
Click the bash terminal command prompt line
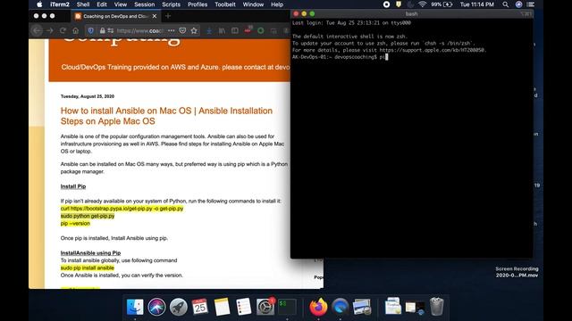[340, 57]
